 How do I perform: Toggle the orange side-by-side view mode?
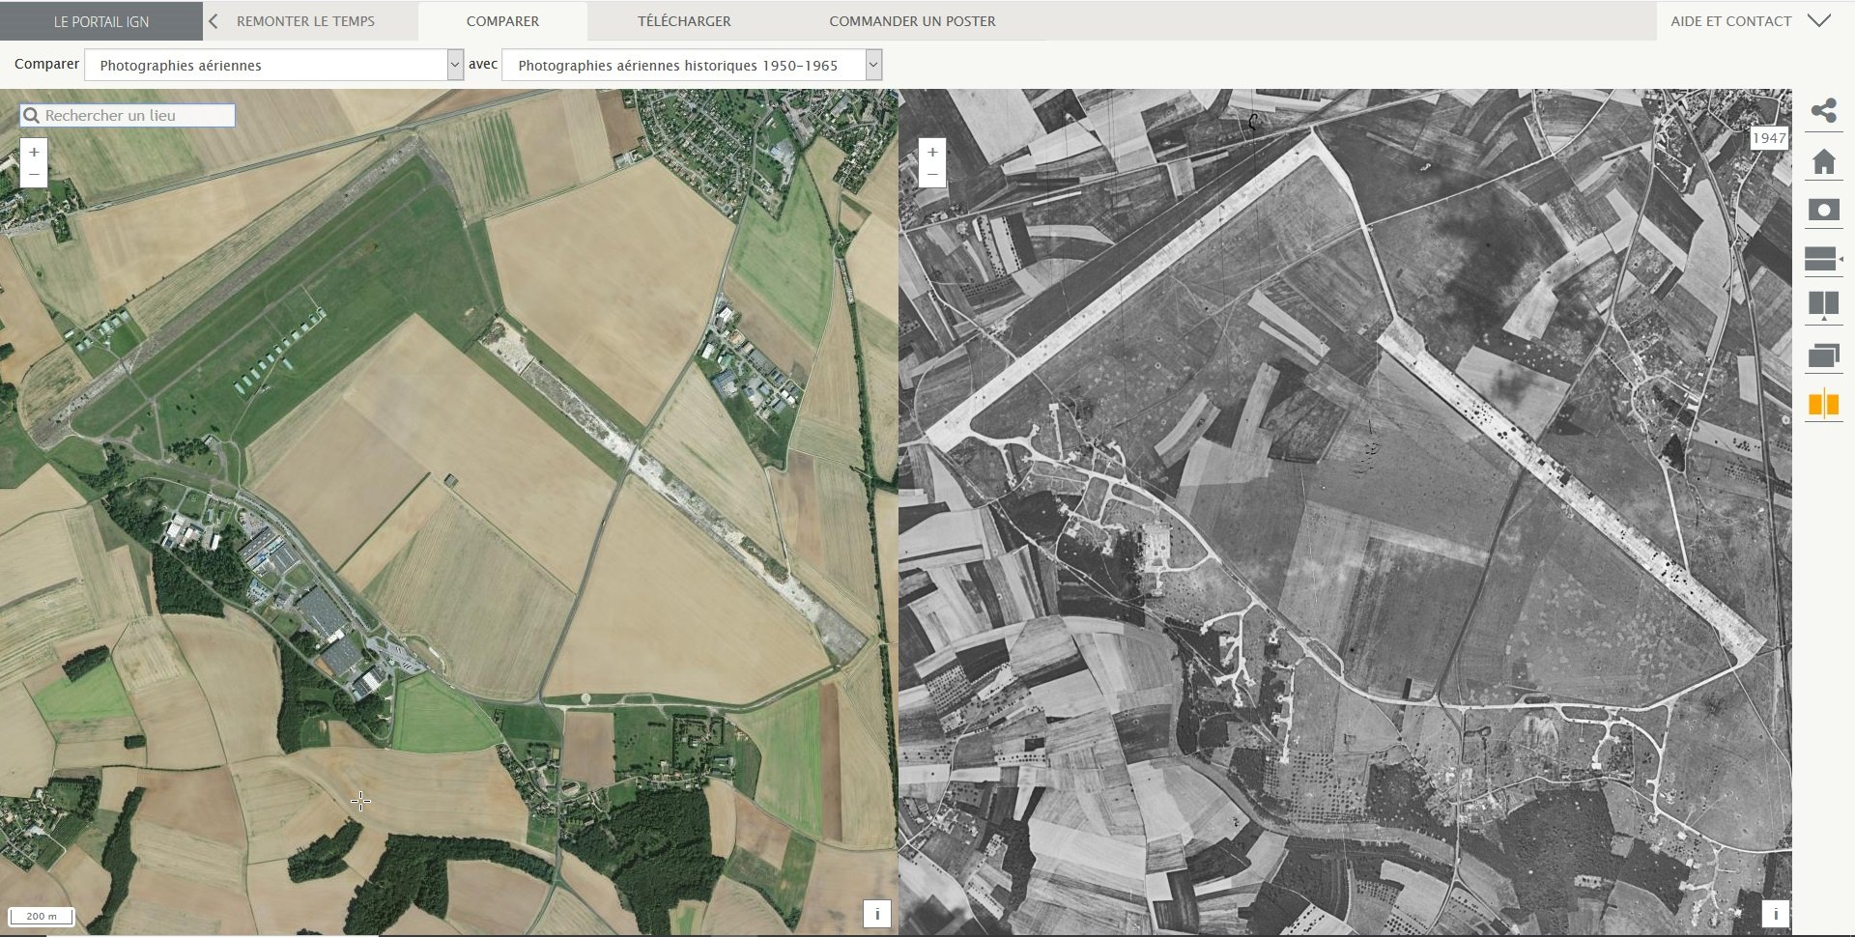[1823, 404]
